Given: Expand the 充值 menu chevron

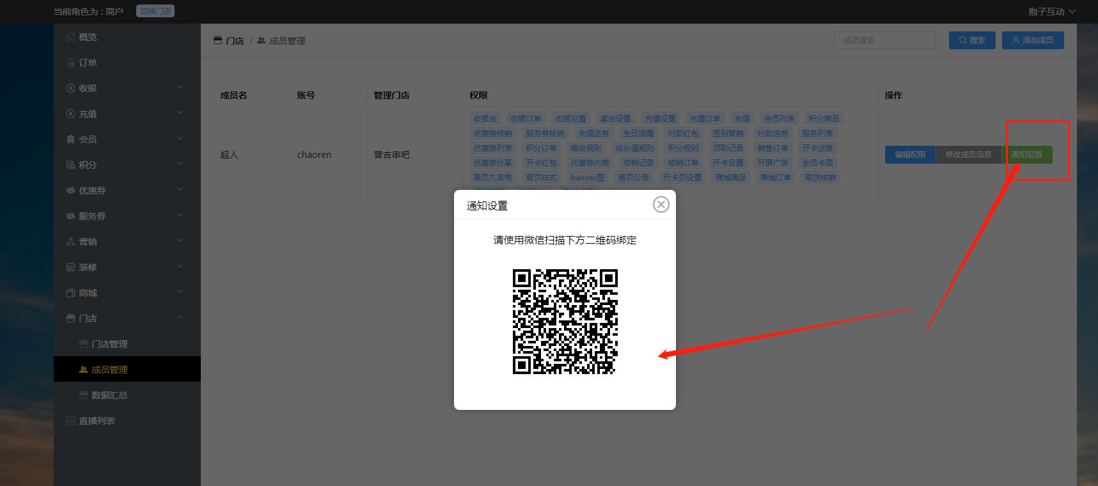Looking at the screenshot, I should coord(180,113).
